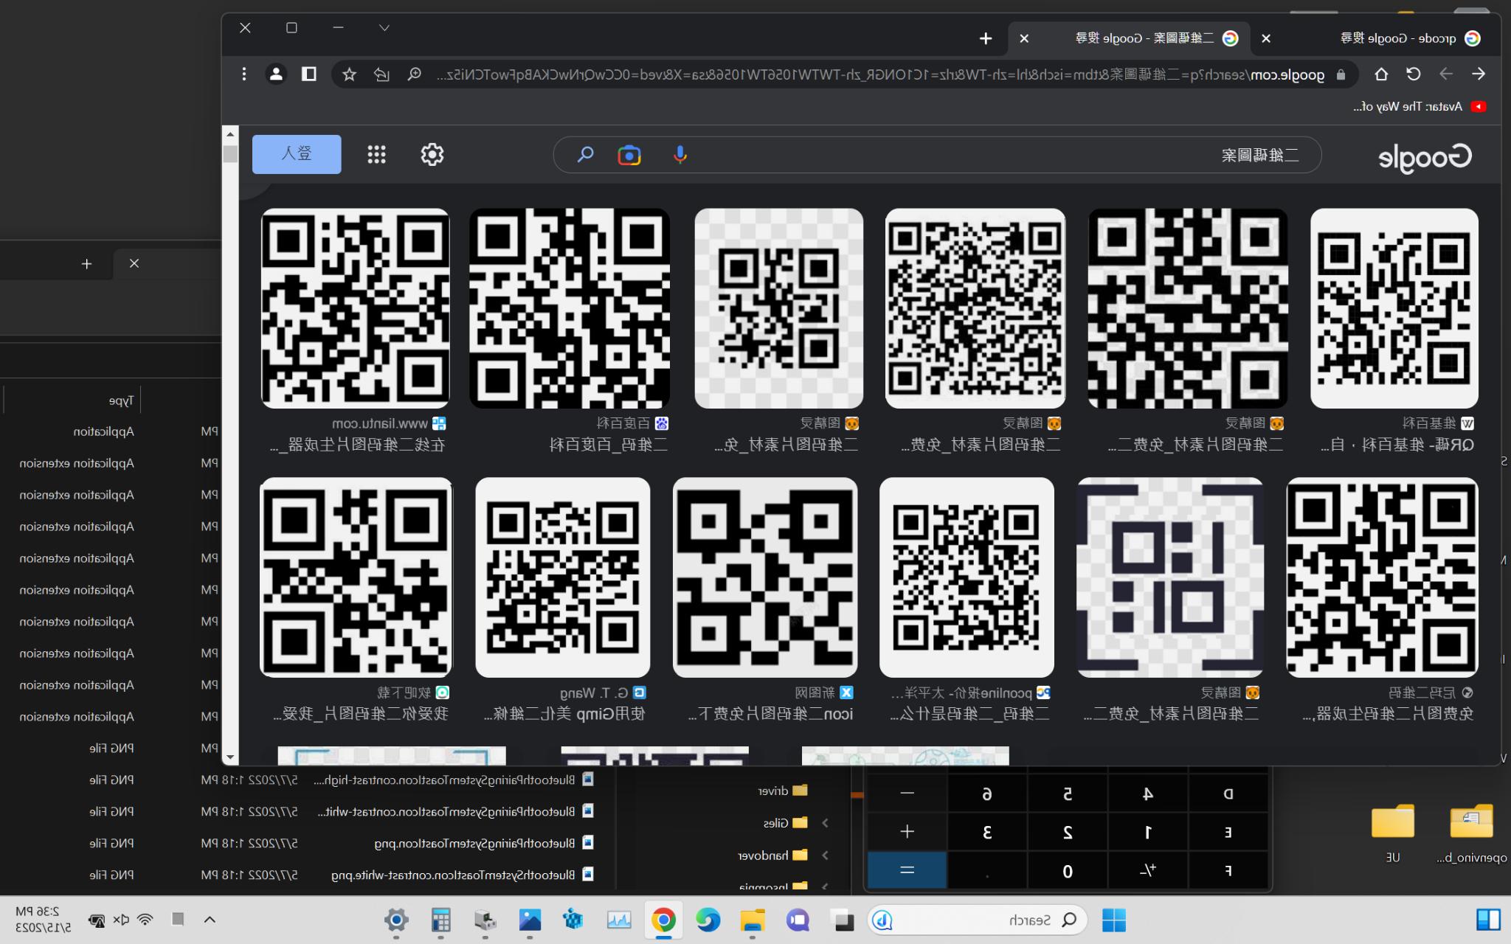Select BluetoothSystemToastIcon.contrast-white.png file
Viewport: 1511px width, 944px height.
(463, 875)
